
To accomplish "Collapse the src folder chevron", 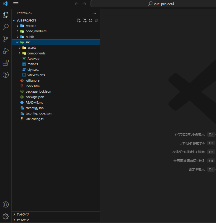I will (x=17, y=42).
